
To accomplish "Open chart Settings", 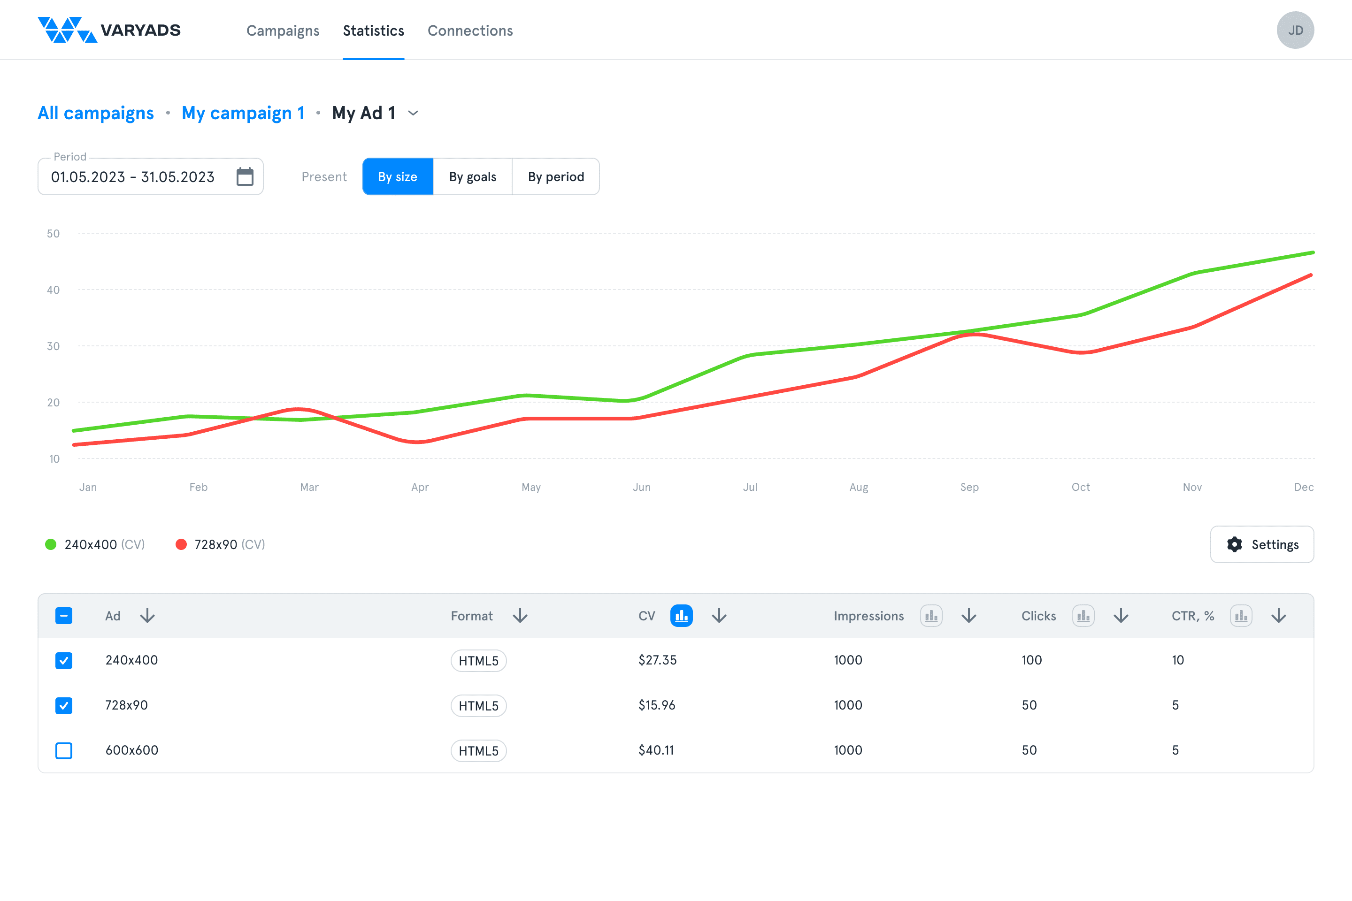I will click(x=1262, y=544).
